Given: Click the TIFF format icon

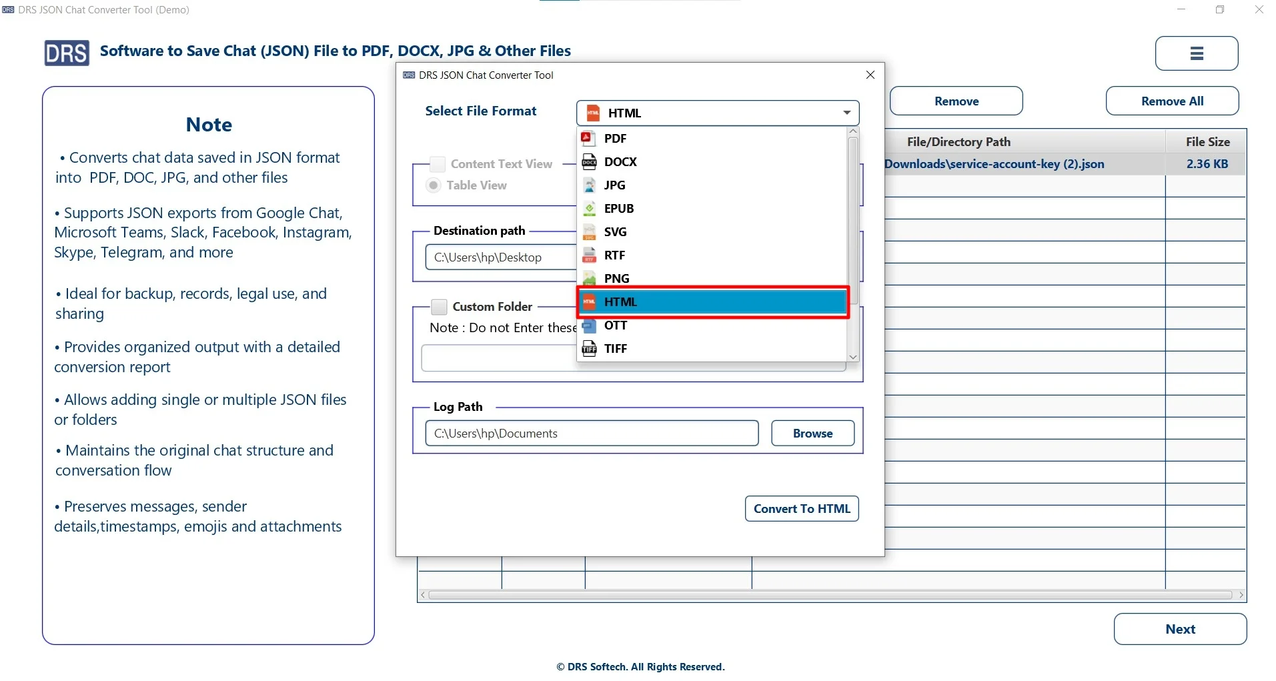Looking at the screenshot, I should tap(589, 348).
